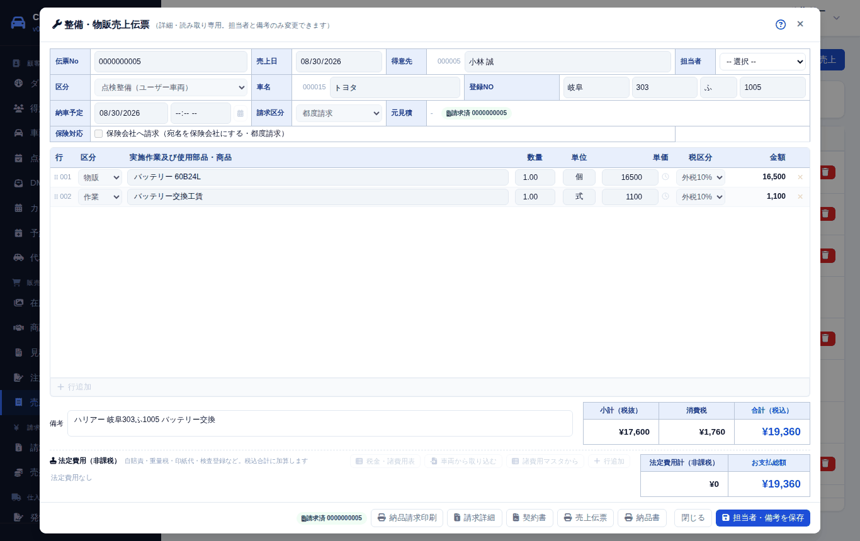Open the 区分 点検整備 dropdown
Viewport: 860px width, 541px height.
pos(171,87)
